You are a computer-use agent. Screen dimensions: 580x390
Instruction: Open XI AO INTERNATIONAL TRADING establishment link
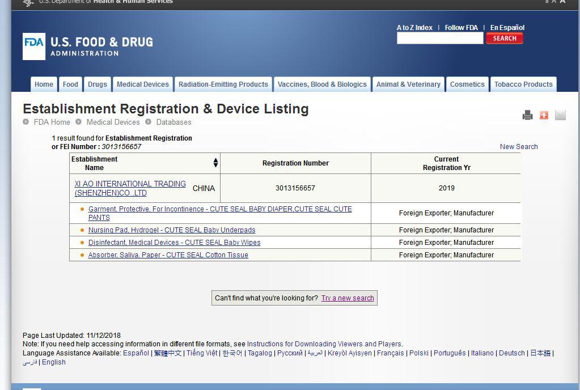(130, 188)
